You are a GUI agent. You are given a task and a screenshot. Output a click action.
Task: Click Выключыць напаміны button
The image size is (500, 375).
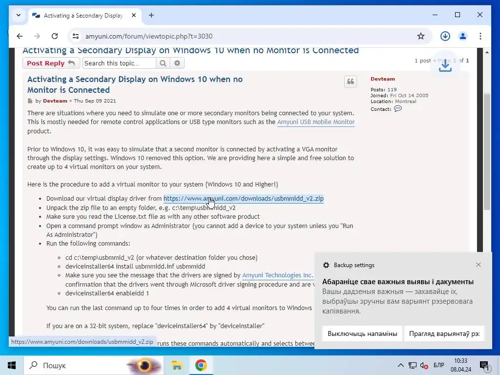(x=362, y=333)
